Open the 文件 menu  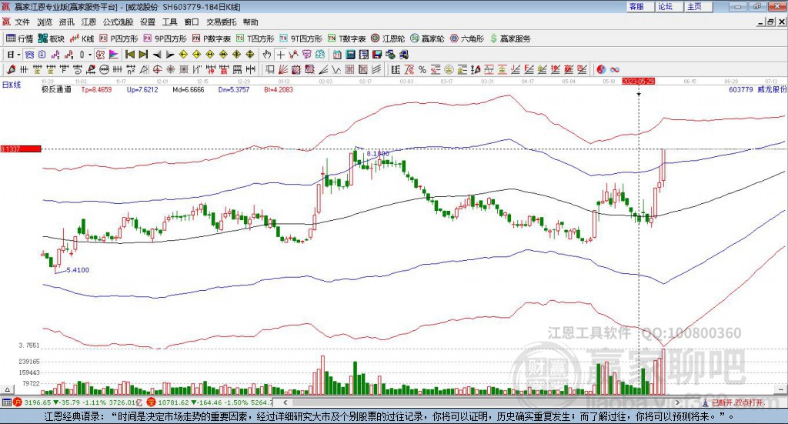(x=22, y=22)
